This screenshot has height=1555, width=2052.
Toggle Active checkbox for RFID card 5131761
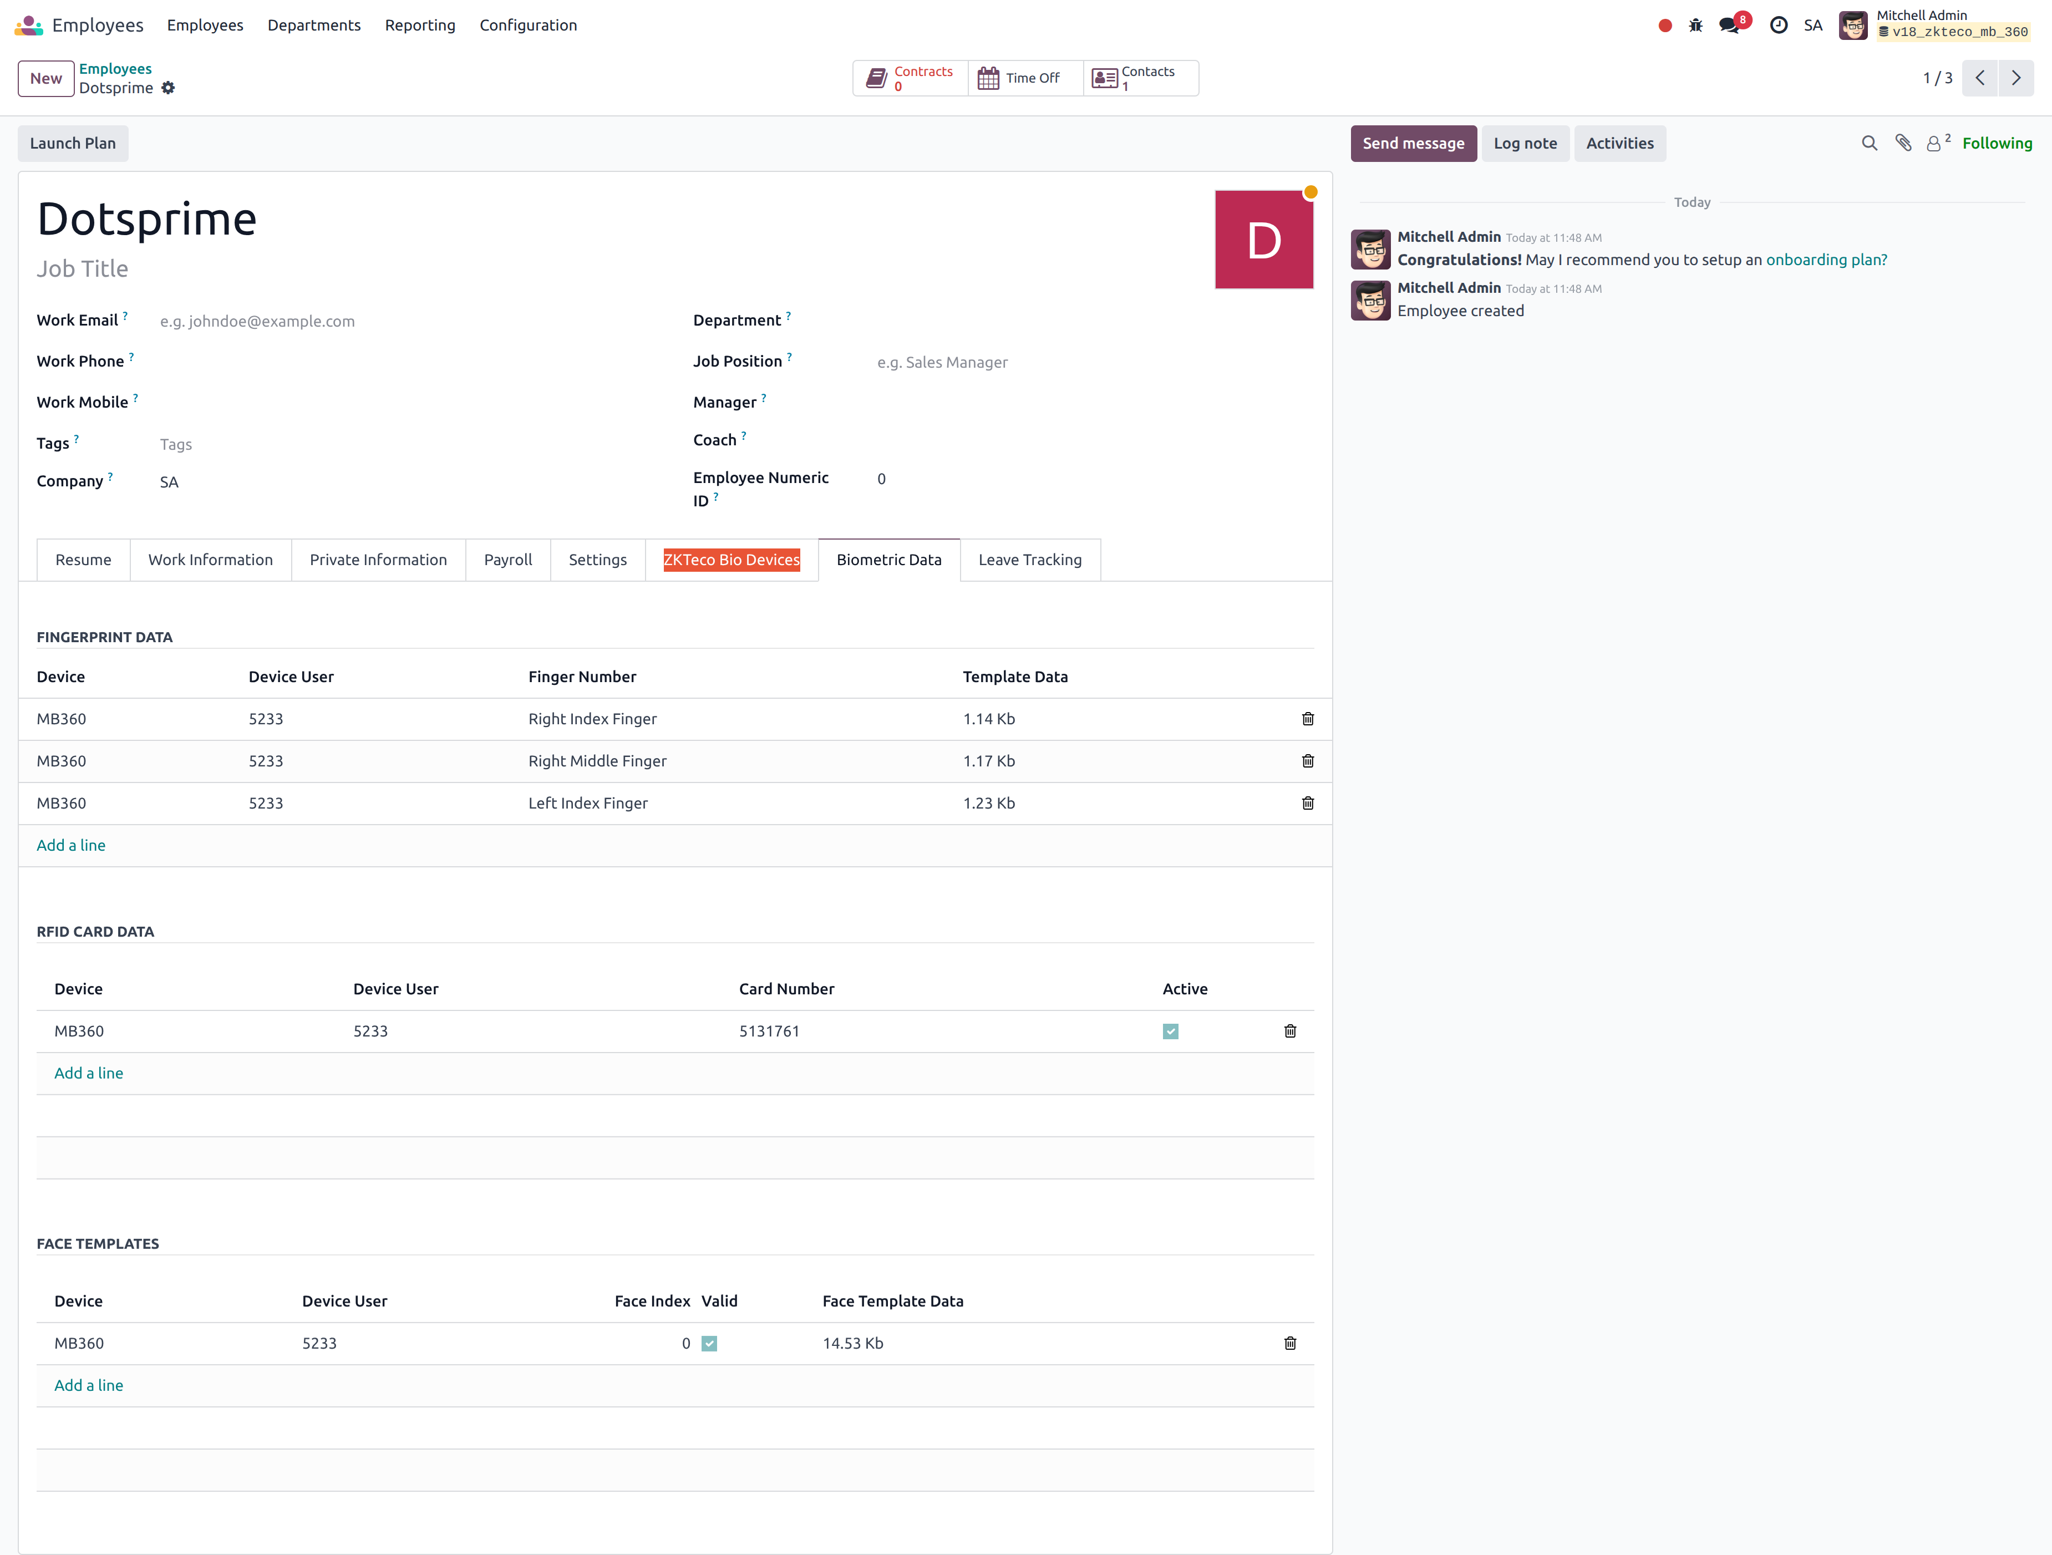[x=1170, y=1031]
